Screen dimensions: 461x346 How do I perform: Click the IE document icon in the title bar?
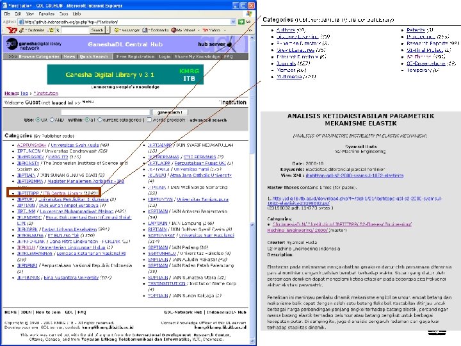tap(4, 5)
